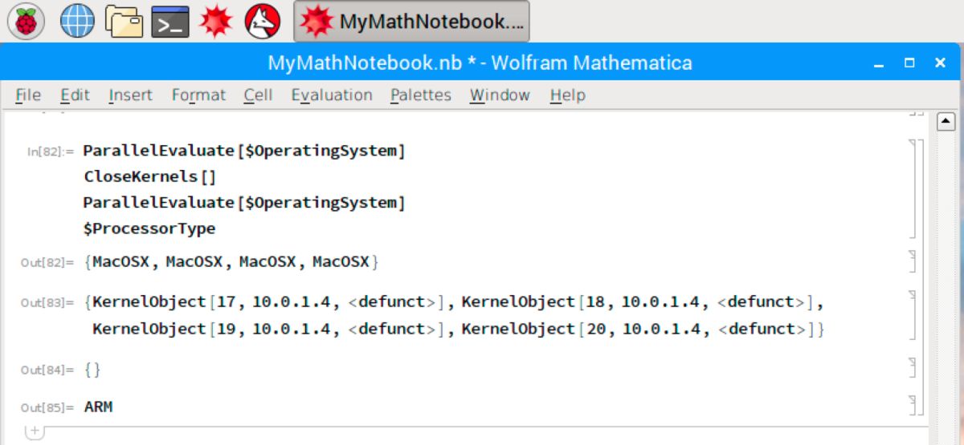The width and height of the screenshot is (964, 445).
Task: Open the file manager folders icon
Action: point(124,22)
